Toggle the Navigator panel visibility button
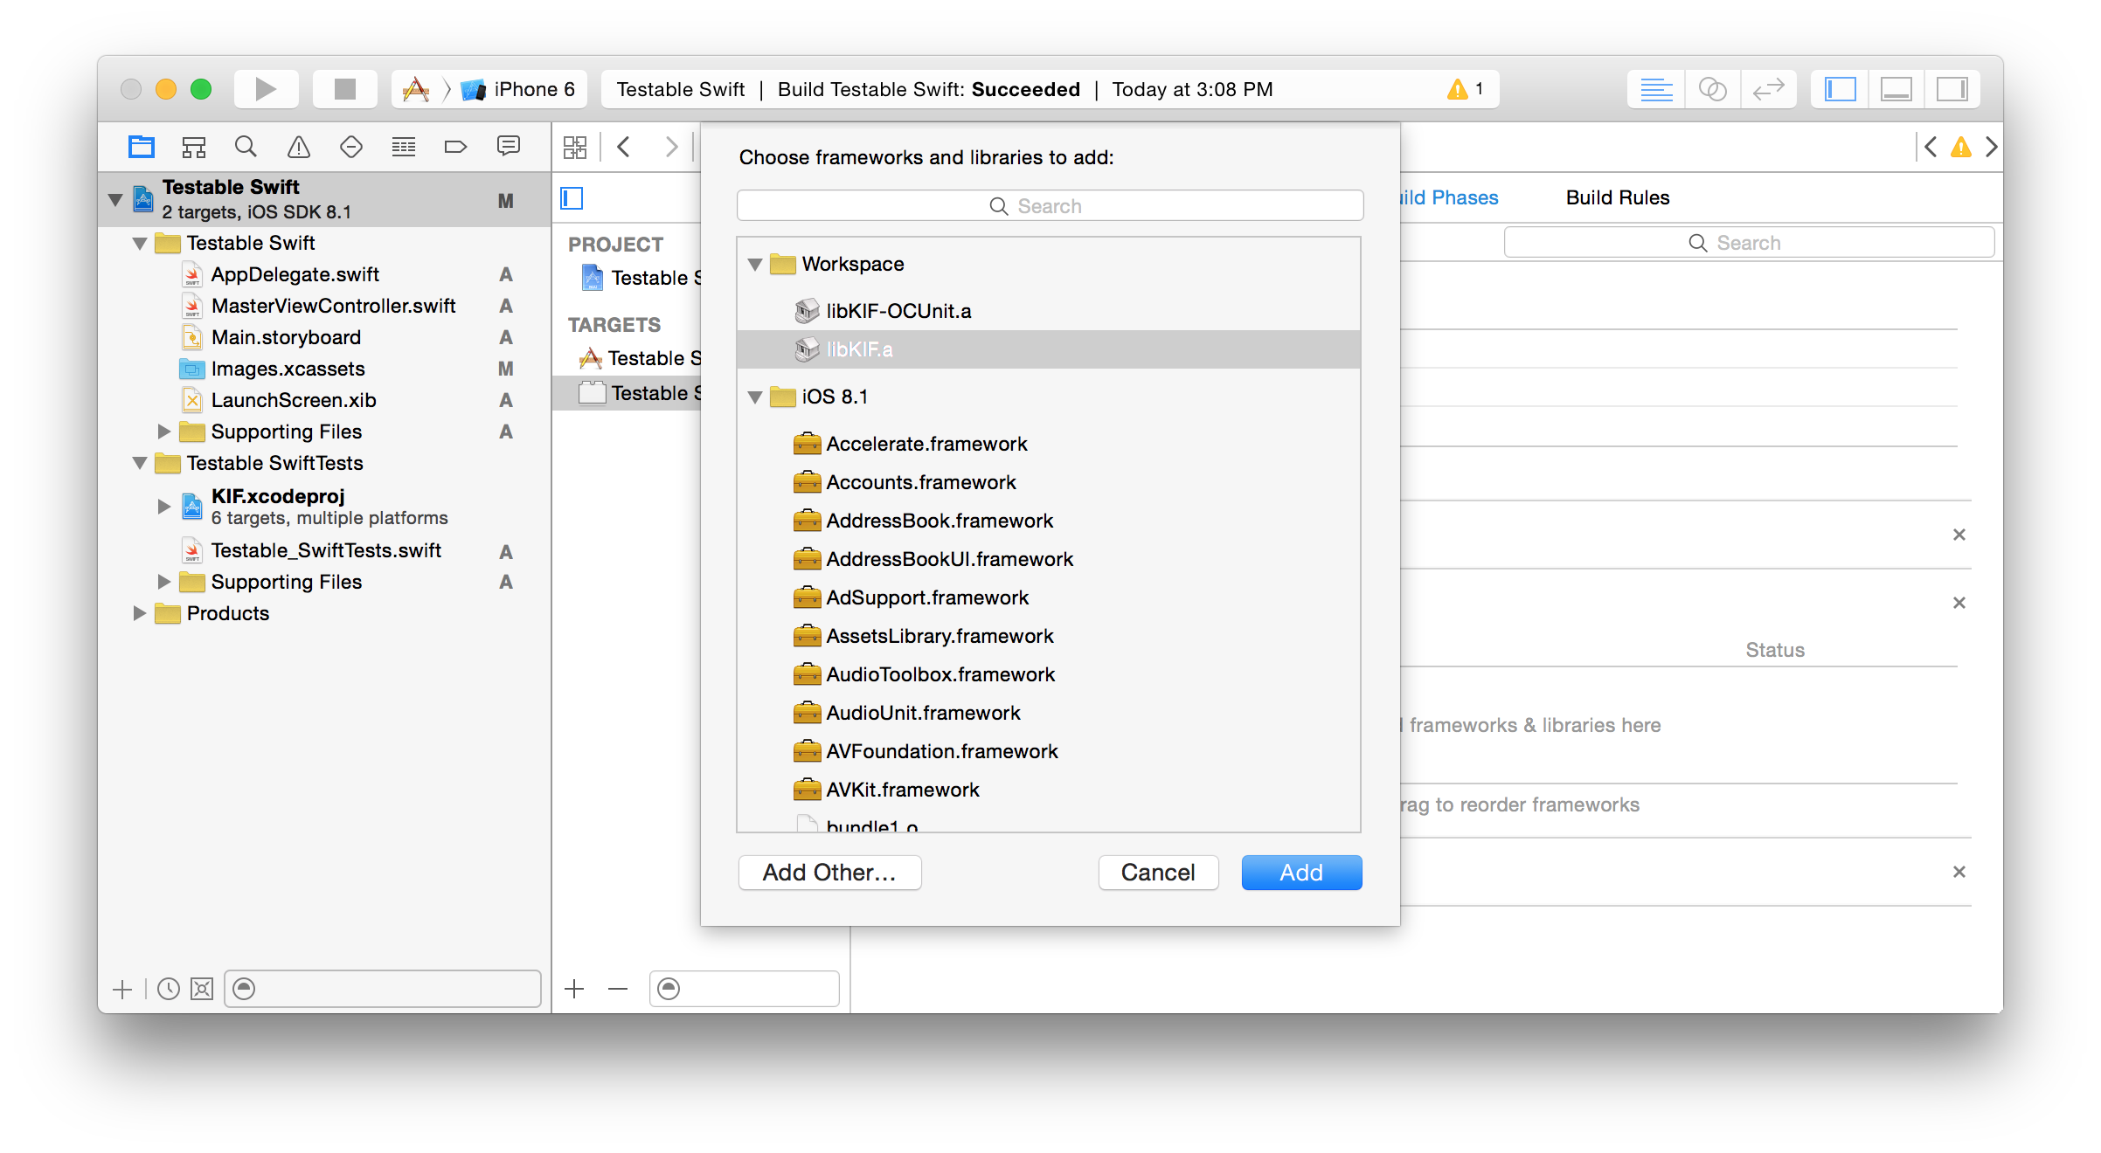The height and width of the screenshot is (1153, 2101). (x=1840, y=89)
